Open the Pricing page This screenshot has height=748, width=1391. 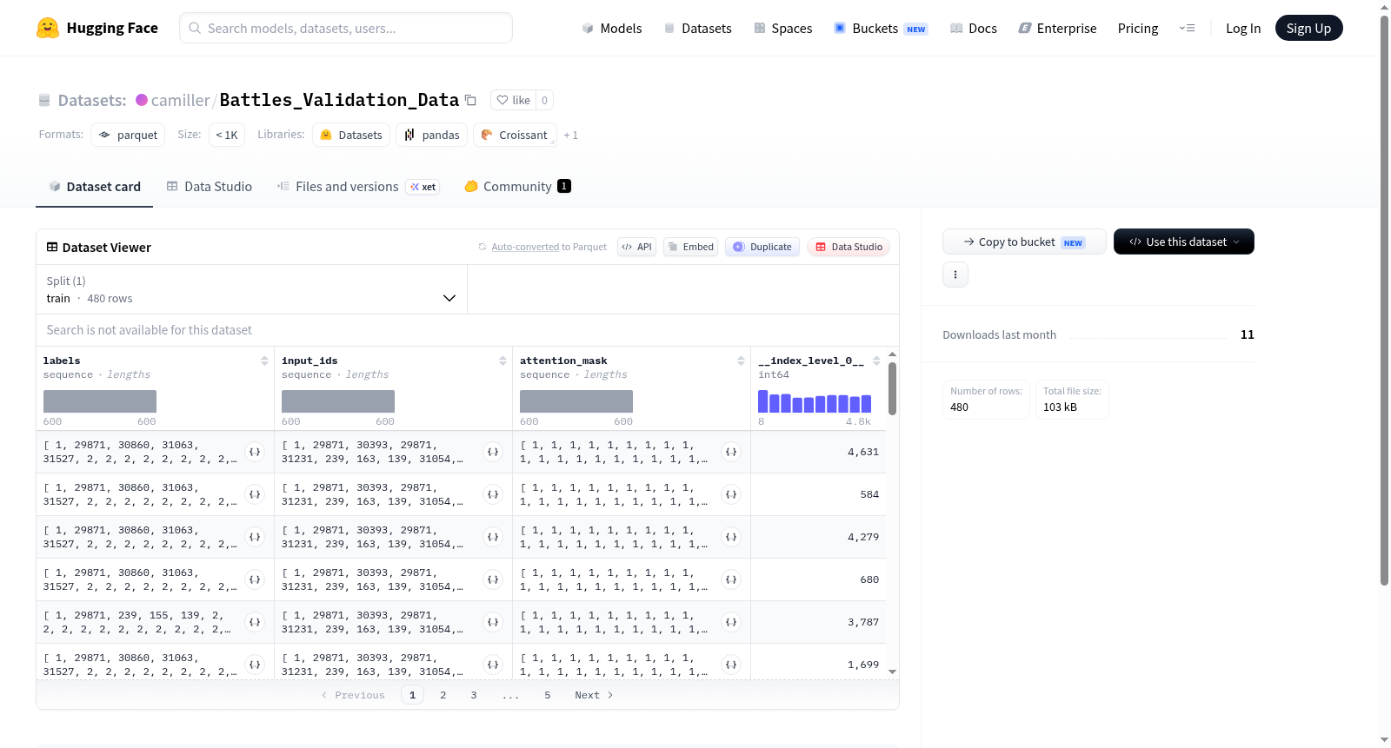tap(1138, 28)
